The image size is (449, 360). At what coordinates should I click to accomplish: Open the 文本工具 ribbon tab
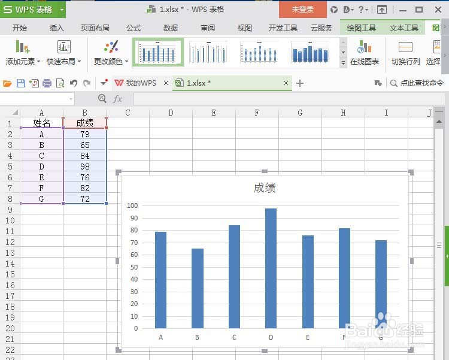coord(404,28)
